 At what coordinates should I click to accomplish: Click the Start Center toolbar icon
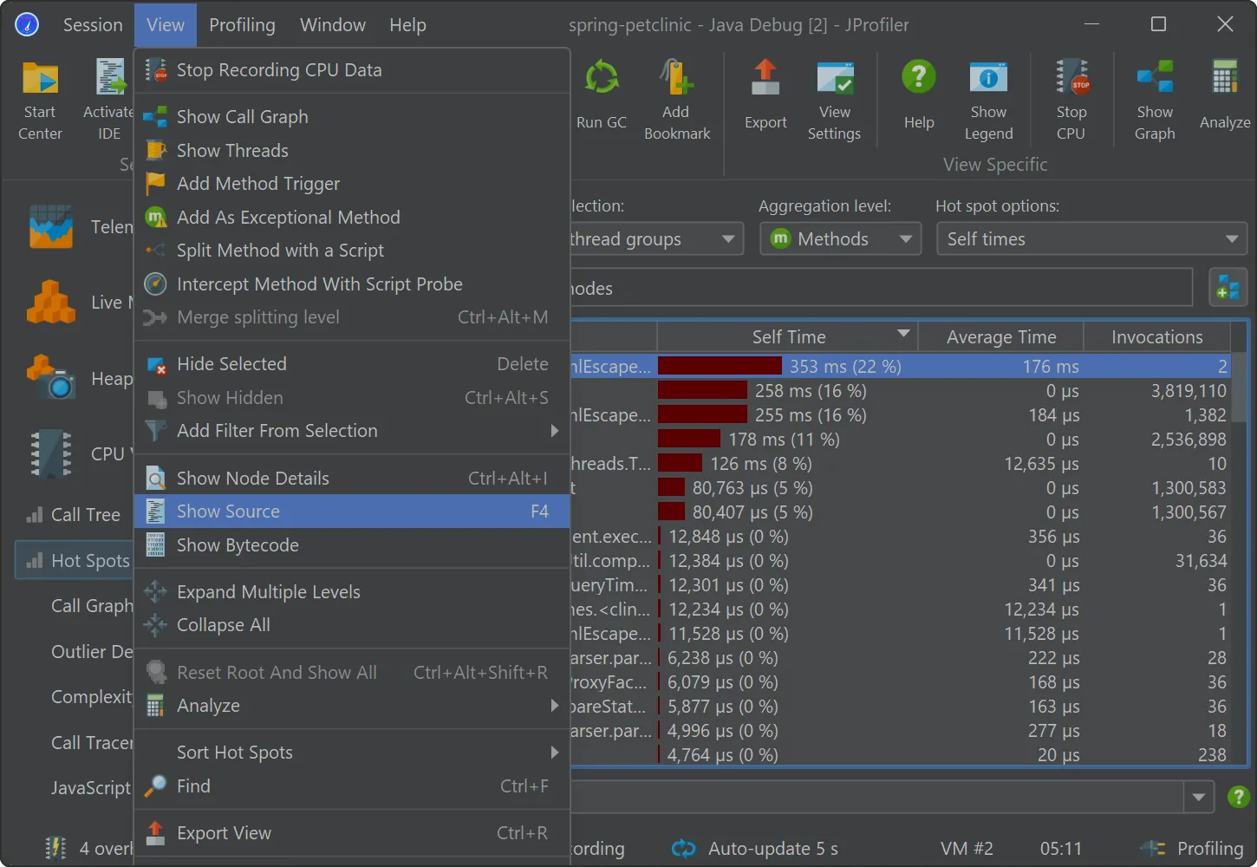40,78
